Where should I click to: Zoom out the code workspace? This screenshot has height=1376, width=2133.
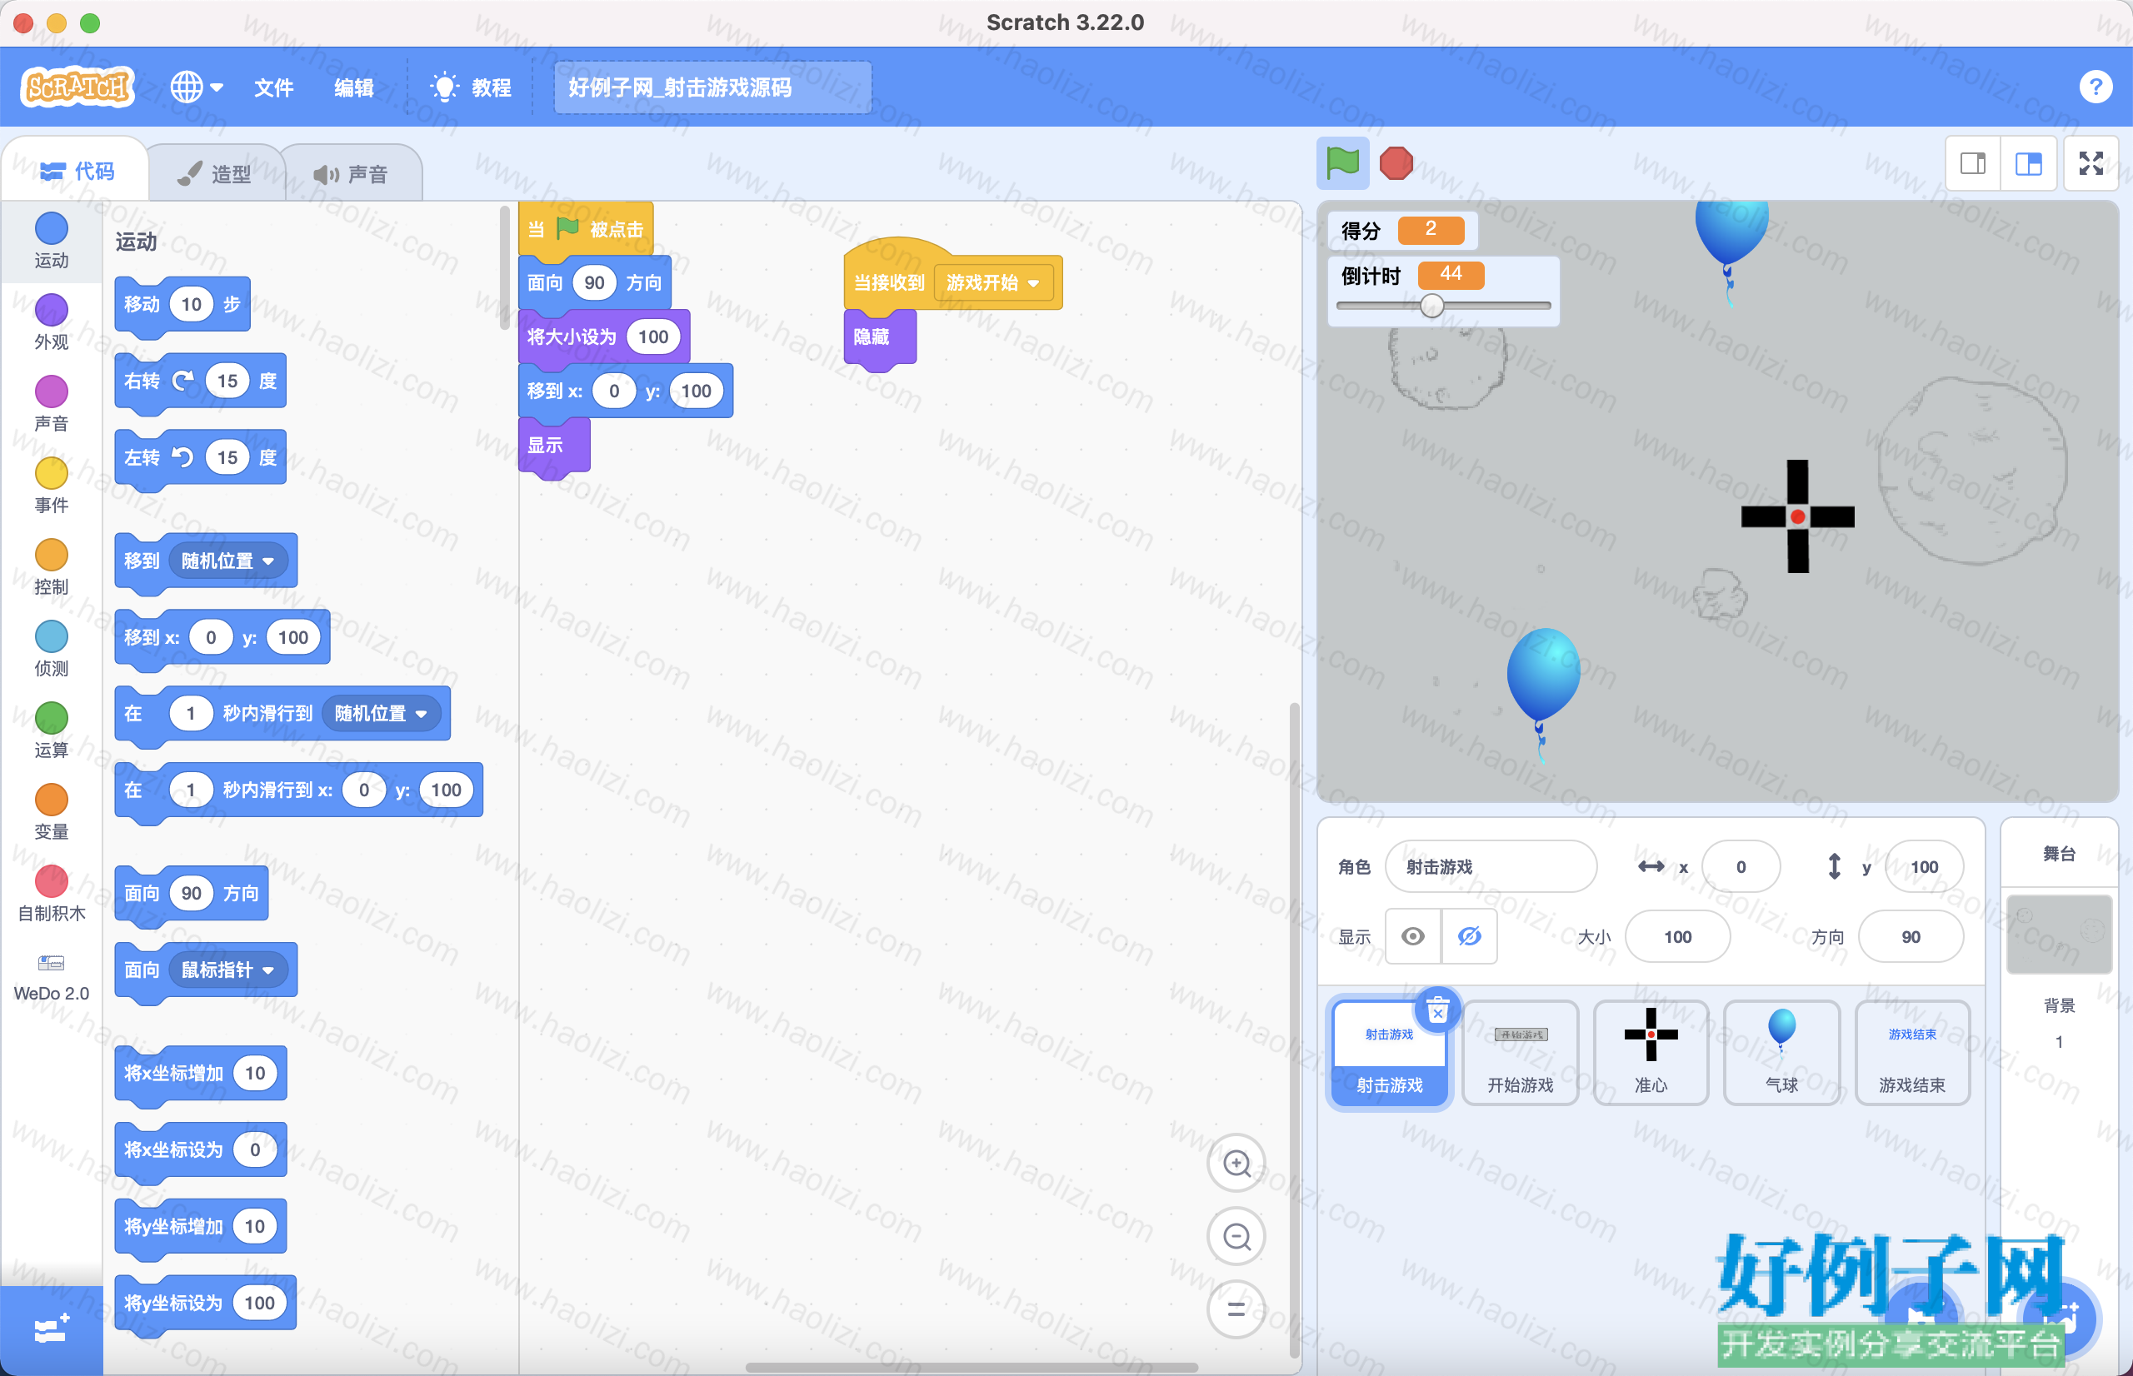coord(1236,1236)
